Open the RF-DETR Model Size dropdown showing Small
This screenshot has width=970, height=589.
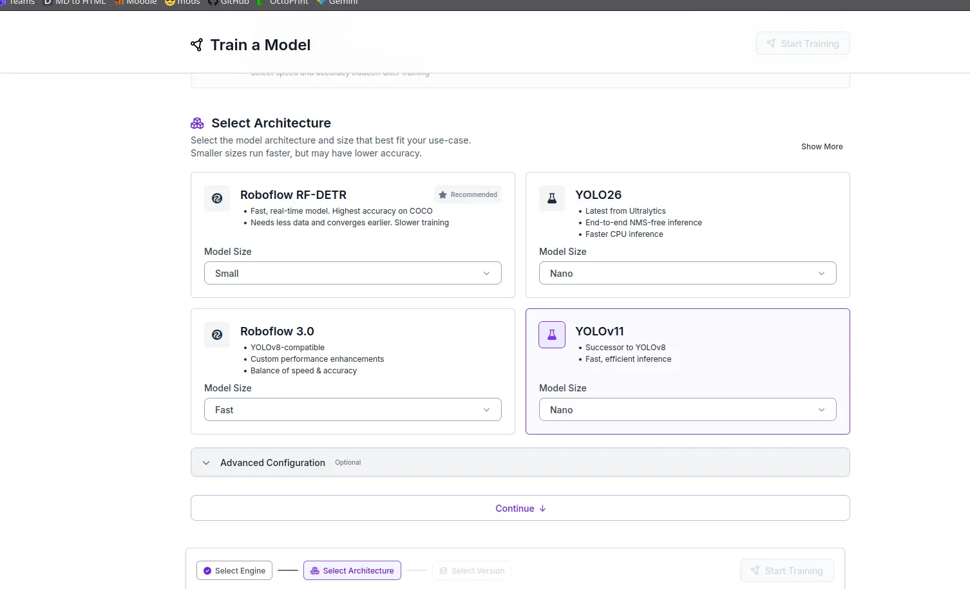[x=353, y=273]
